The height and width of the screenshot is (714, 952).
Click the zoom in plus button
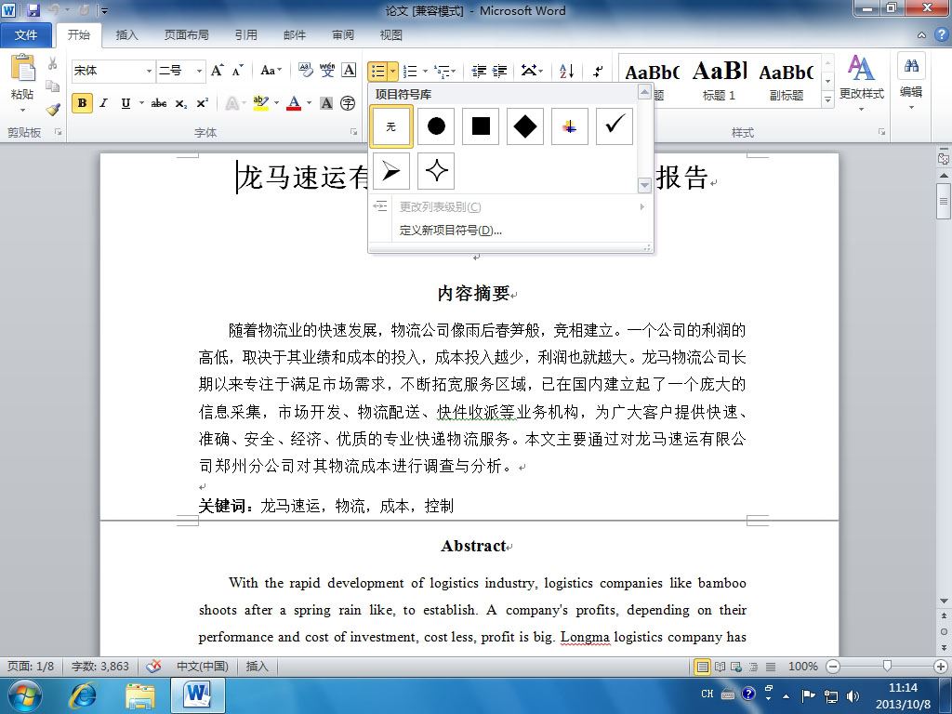[940, 667]
